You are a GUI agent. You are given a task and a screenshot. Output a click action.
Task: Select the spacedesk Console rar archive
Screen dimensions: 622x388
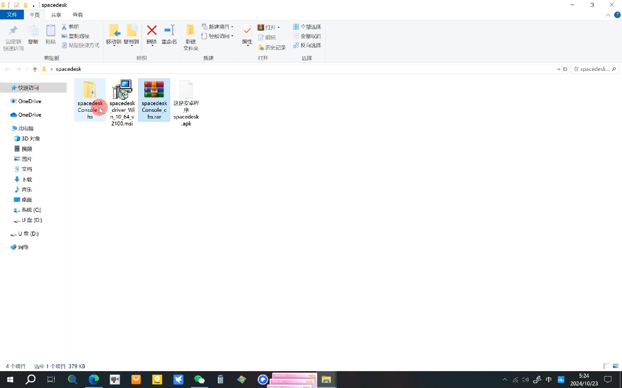[x=154, y=100]
